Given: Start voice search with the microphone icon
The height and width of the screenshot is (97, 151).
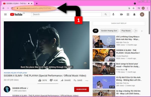Looking at the screenshot, I should pyautogui.click(x=113, y=14).
